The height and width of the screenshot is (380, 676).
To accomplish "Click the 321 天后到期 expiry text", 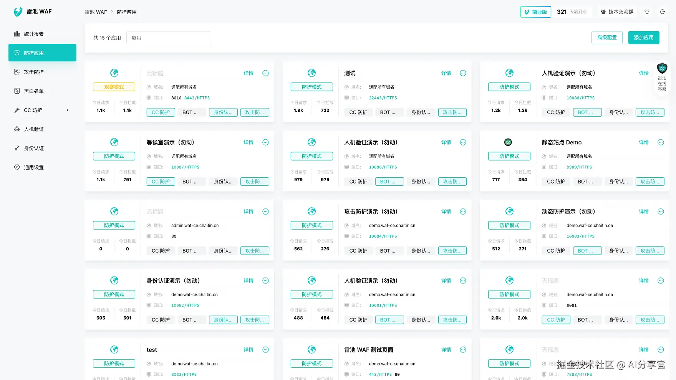I will 572,12.
